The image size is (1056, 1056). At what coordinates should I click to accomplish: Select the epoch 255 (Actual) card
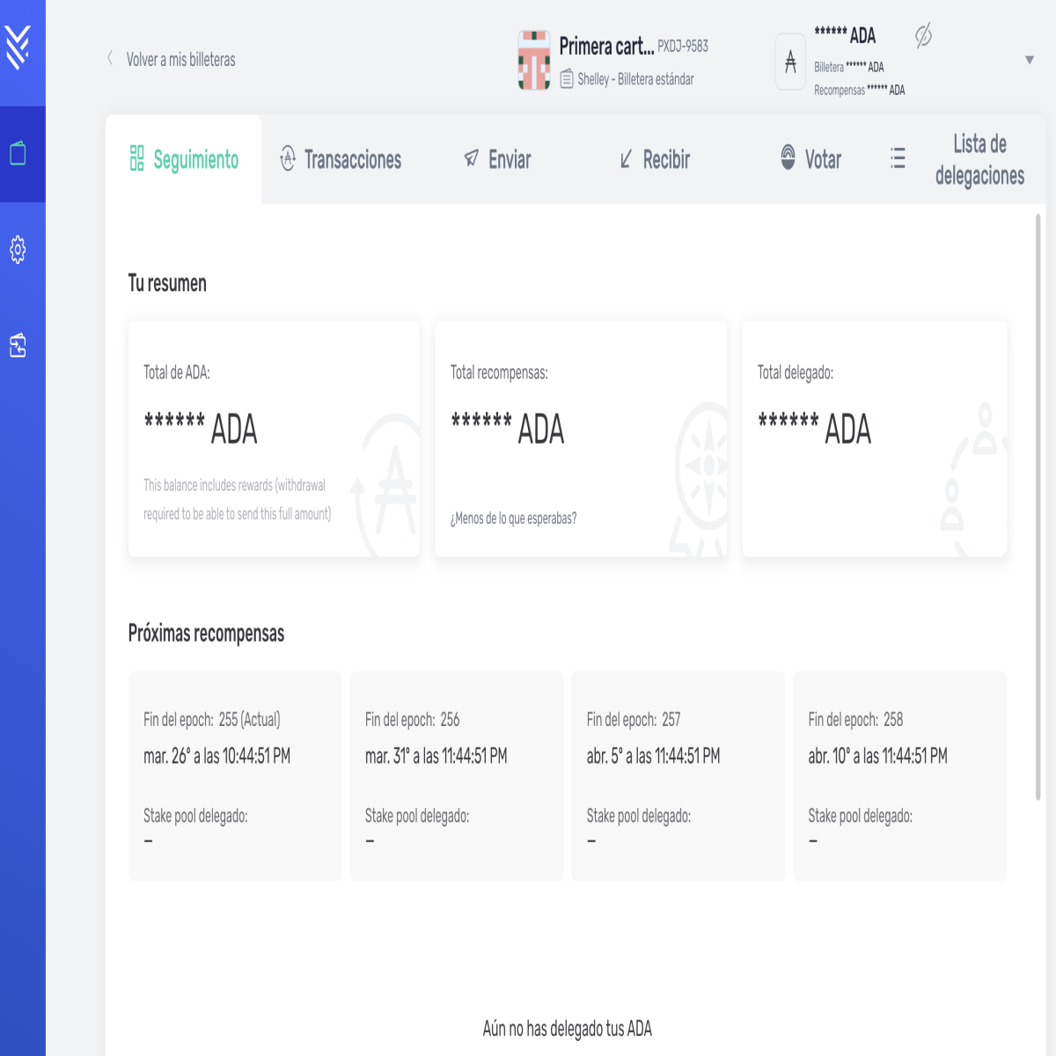coord(235,776)
